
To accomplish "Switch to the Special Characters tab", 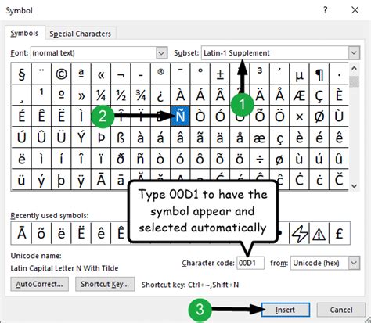I will [80, 34].
